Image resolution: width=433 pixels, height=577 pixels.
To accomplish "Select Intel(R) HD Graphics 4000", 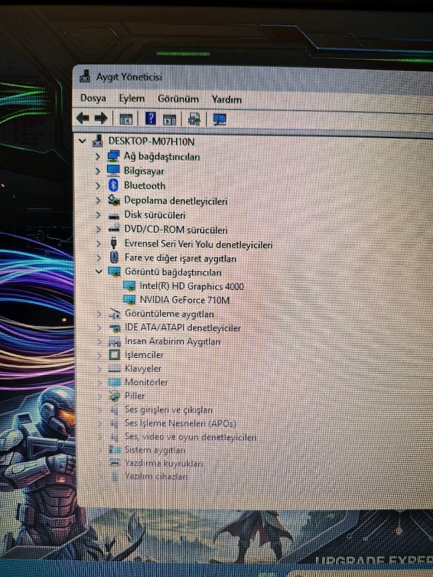I will pyautogui.click(x=192, y=286).
